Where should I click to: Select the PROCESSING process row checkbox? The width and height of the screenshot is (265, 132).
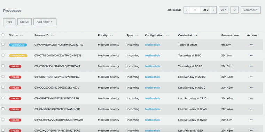point(3,55)
